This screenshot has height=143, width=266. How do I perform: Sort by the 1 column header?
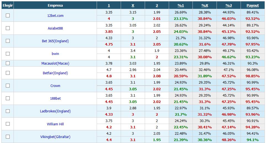[109, 6]
